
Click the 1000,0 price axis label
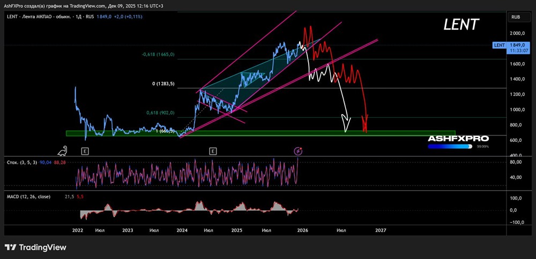click(x=518, y=110)
